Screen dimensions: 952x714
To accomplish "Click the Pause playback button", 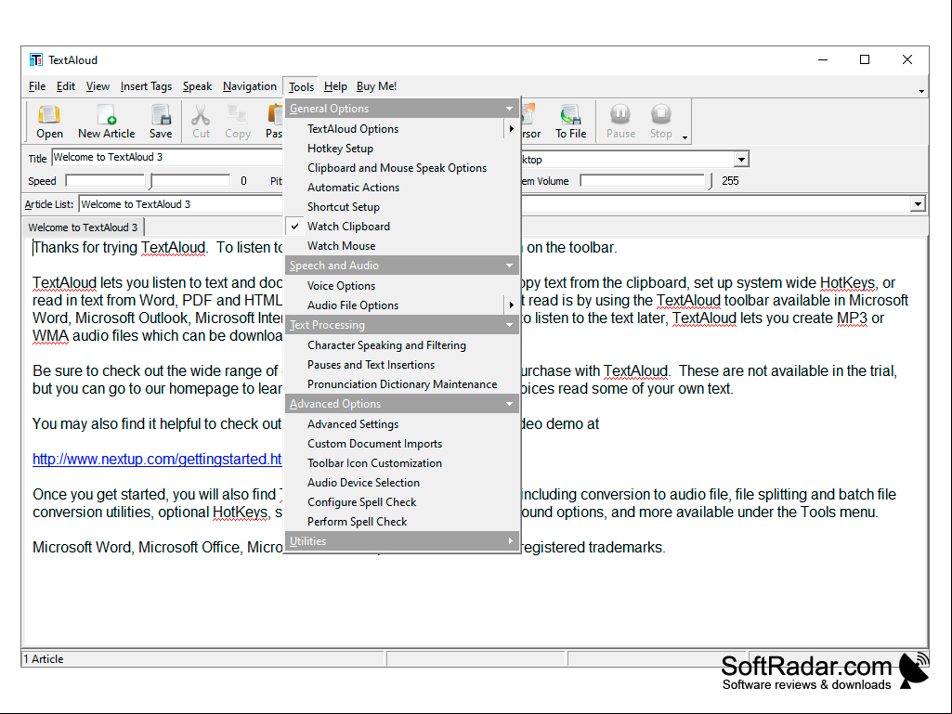I will point(620,122).
